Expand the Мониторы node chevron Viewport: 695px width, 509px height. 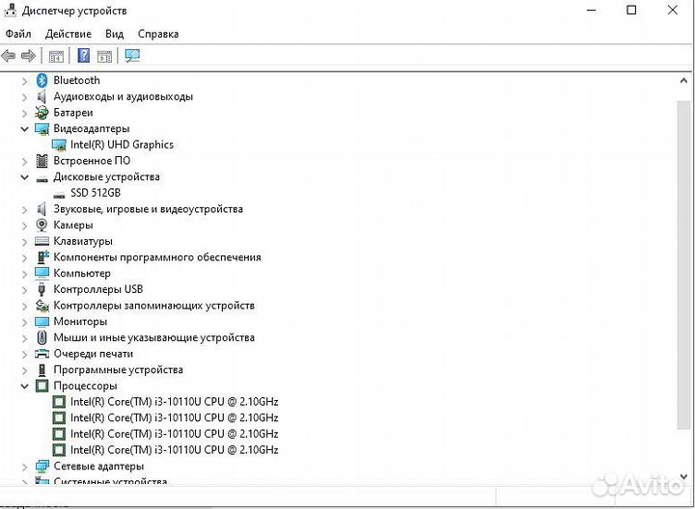pyautogui.click(x=25, y=322)
